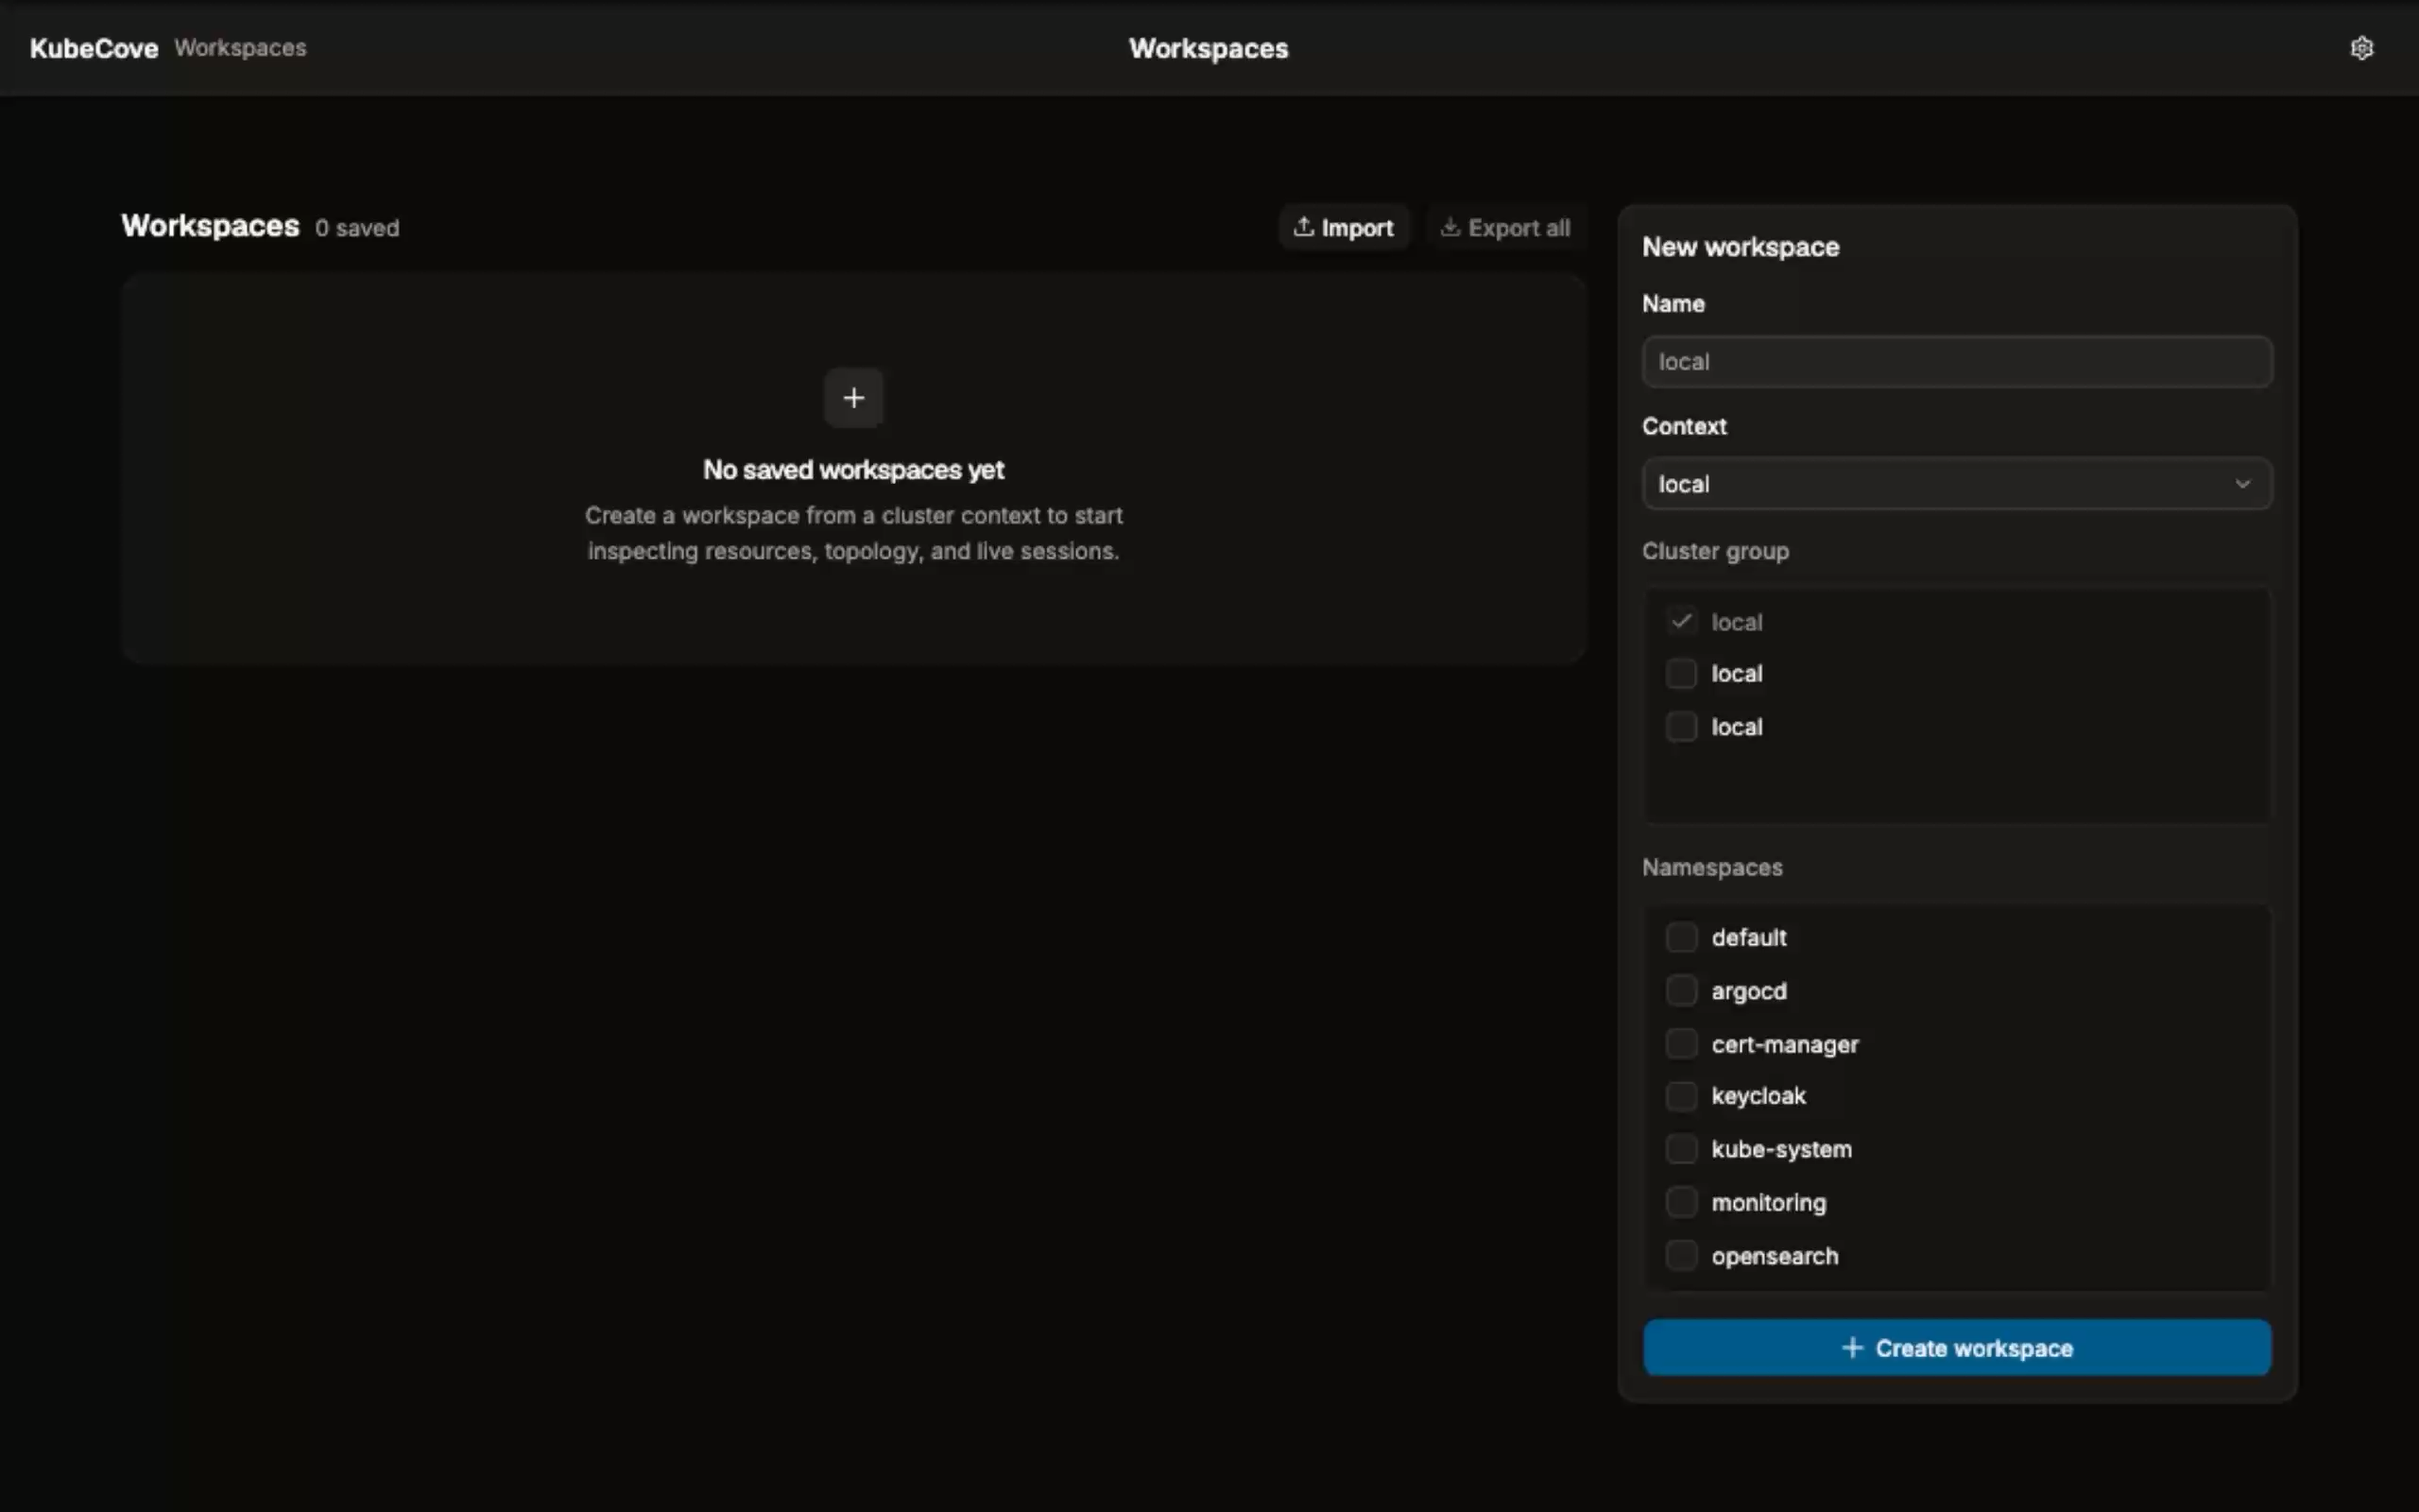Click the Export all button

coord(1505,228)
